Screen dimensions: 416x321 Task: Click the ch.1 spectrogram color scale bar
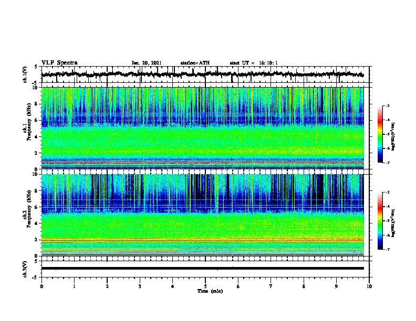pos(380,134)
